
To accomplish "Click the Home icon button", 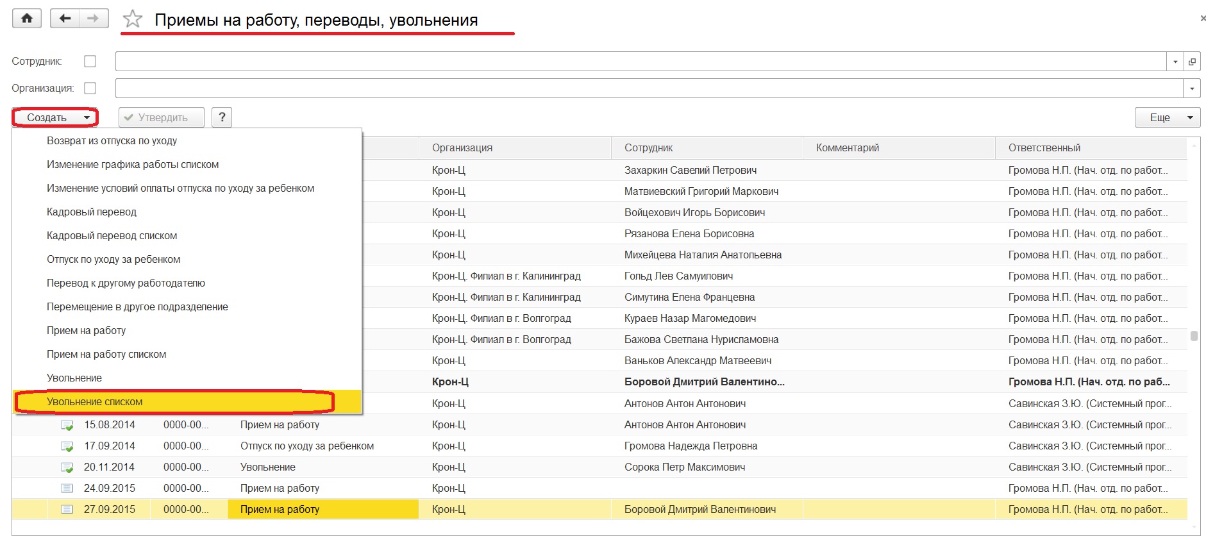I will [x=26, y=19].
